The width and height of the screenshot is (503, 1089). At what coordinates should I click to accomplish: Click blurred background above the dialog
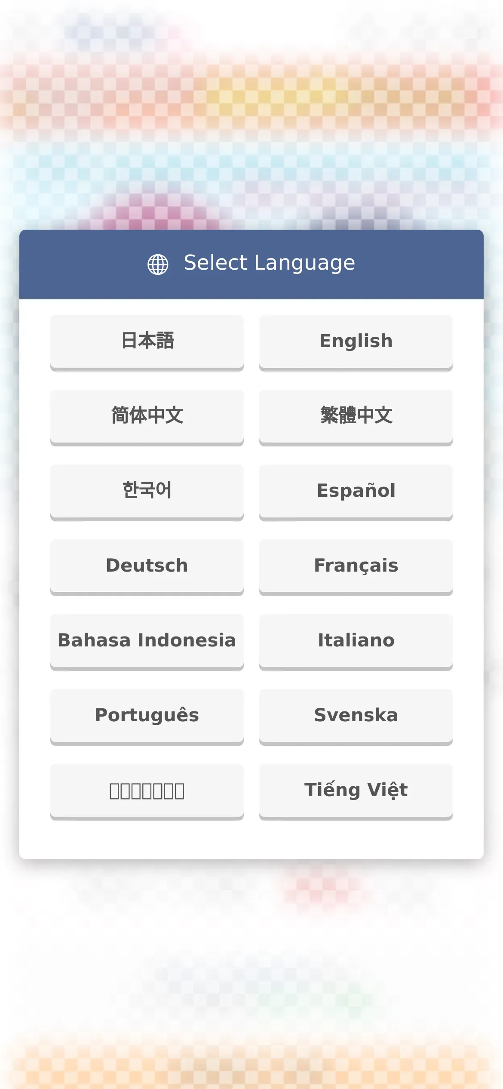[x=252, y=114]
